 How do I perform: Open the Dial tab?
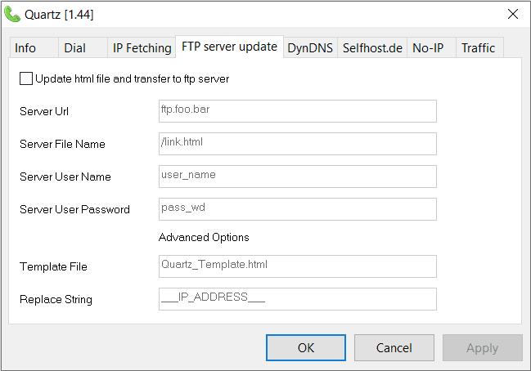[74, 48]
